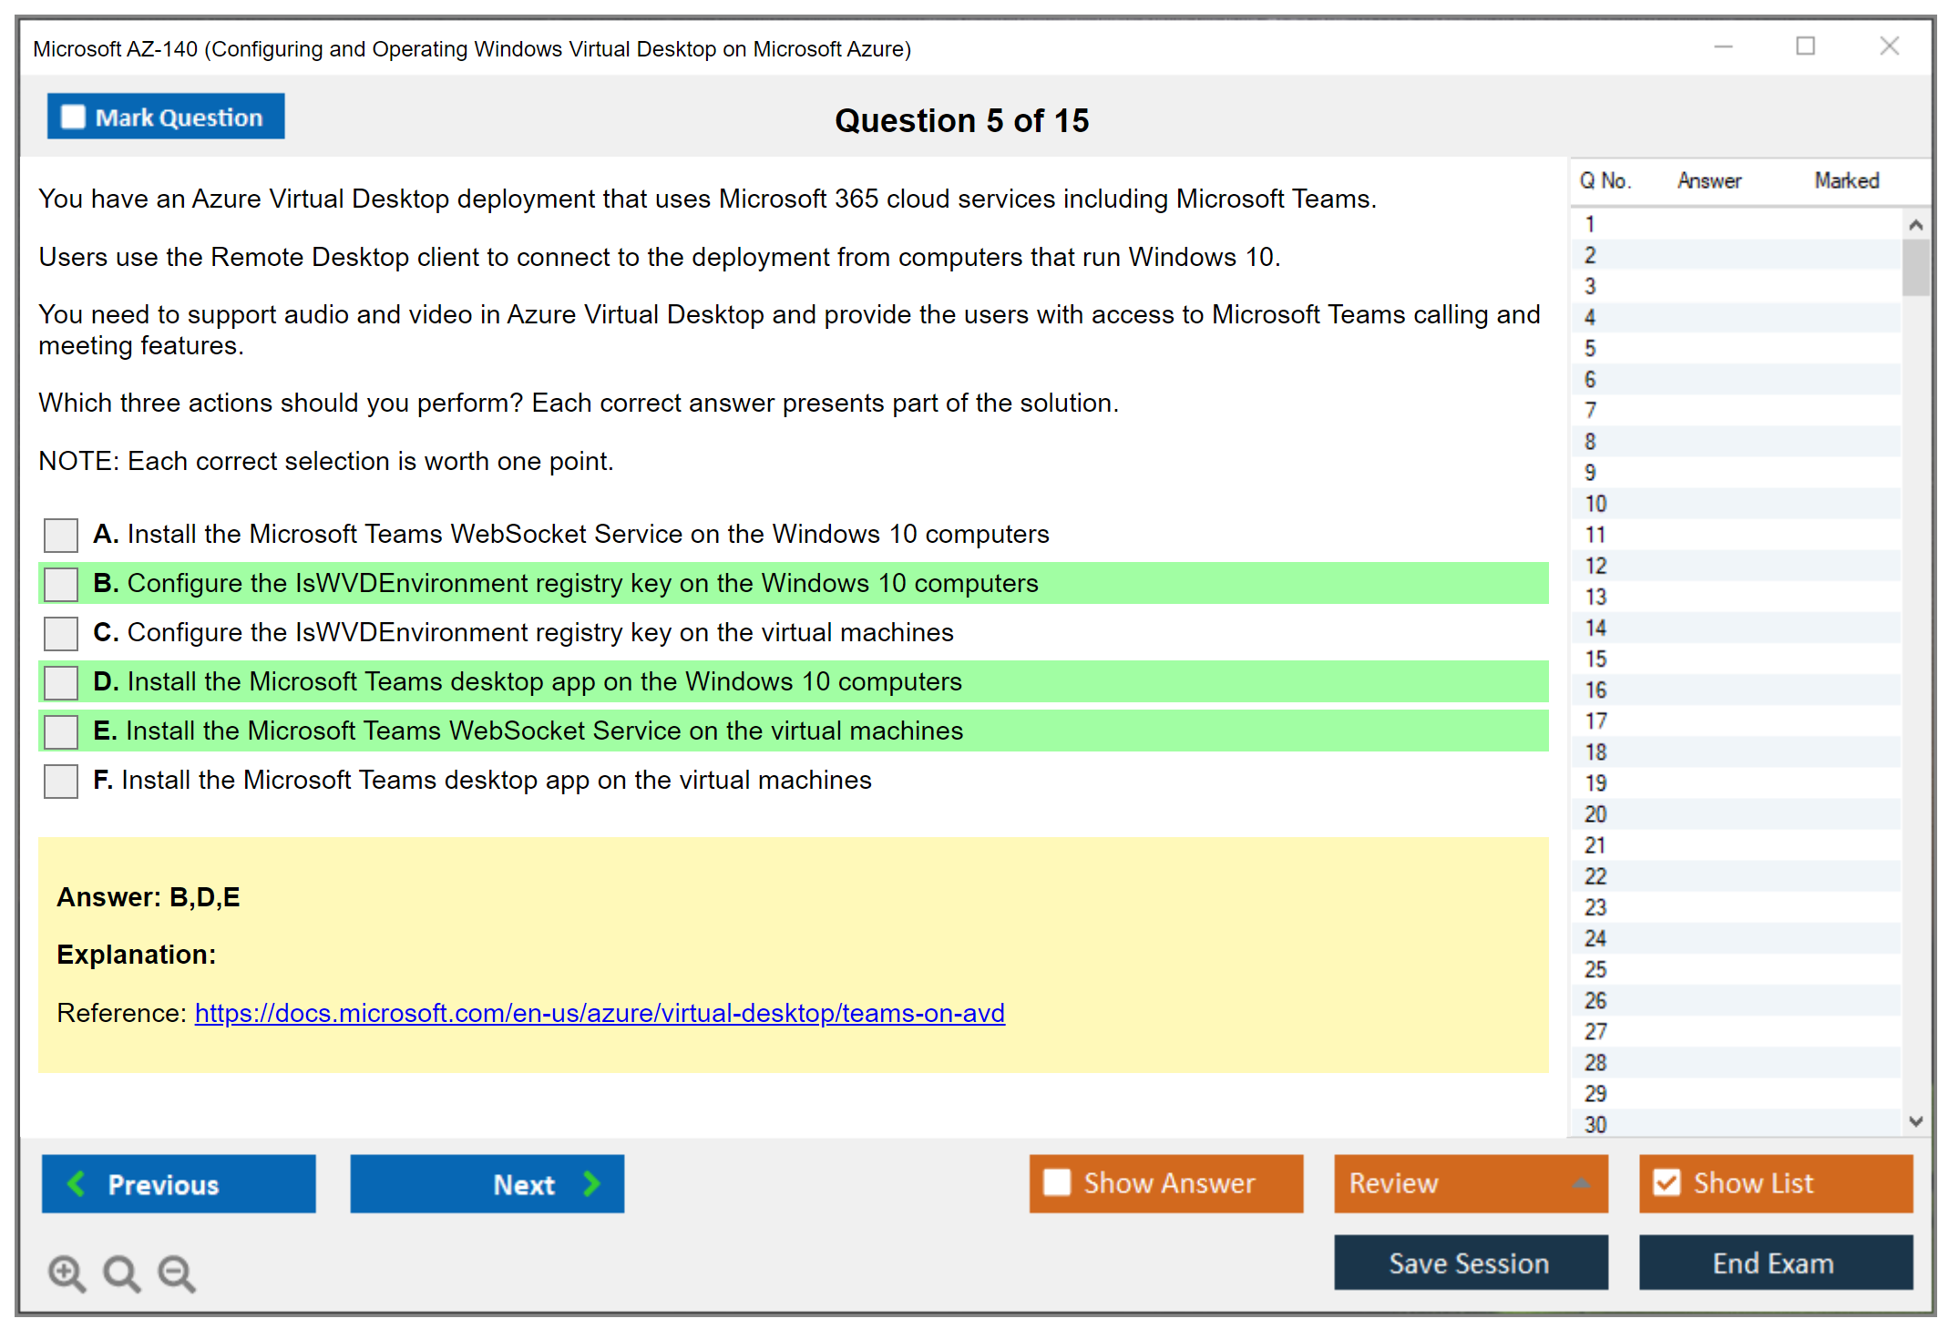The width and height of the screenshot is (1959, 1339).
Task: Tick option C IsWVDEnvironment on virtual machines
Action: tap(61, 633)
